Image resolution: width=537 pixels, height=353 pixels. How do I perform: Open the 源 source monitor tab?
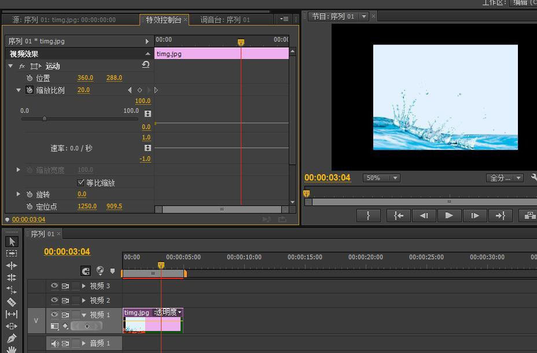64,20
